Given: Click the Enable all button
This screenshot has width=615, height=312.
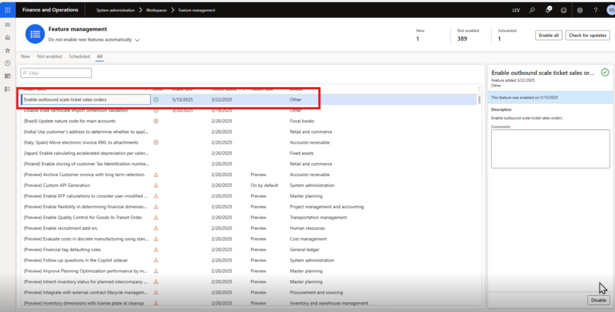Looking at the screenshot, I should tap(549, 35).
